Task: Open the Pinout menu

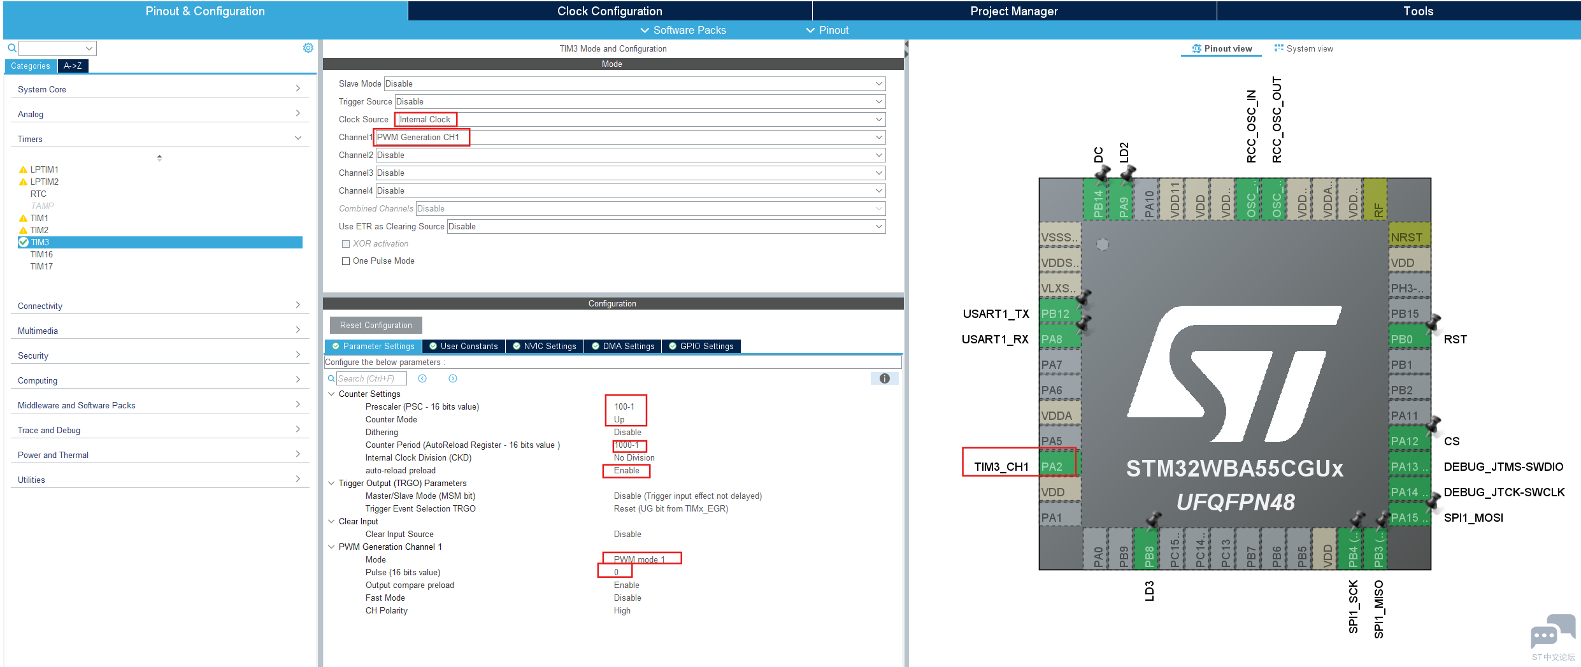Action: (827, 30)
